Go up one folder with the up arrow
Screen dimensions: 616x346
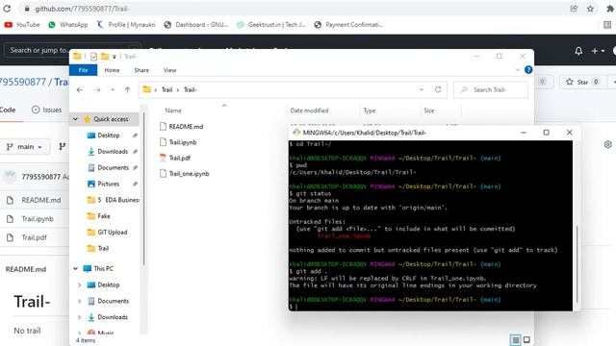tap(127, 89)
